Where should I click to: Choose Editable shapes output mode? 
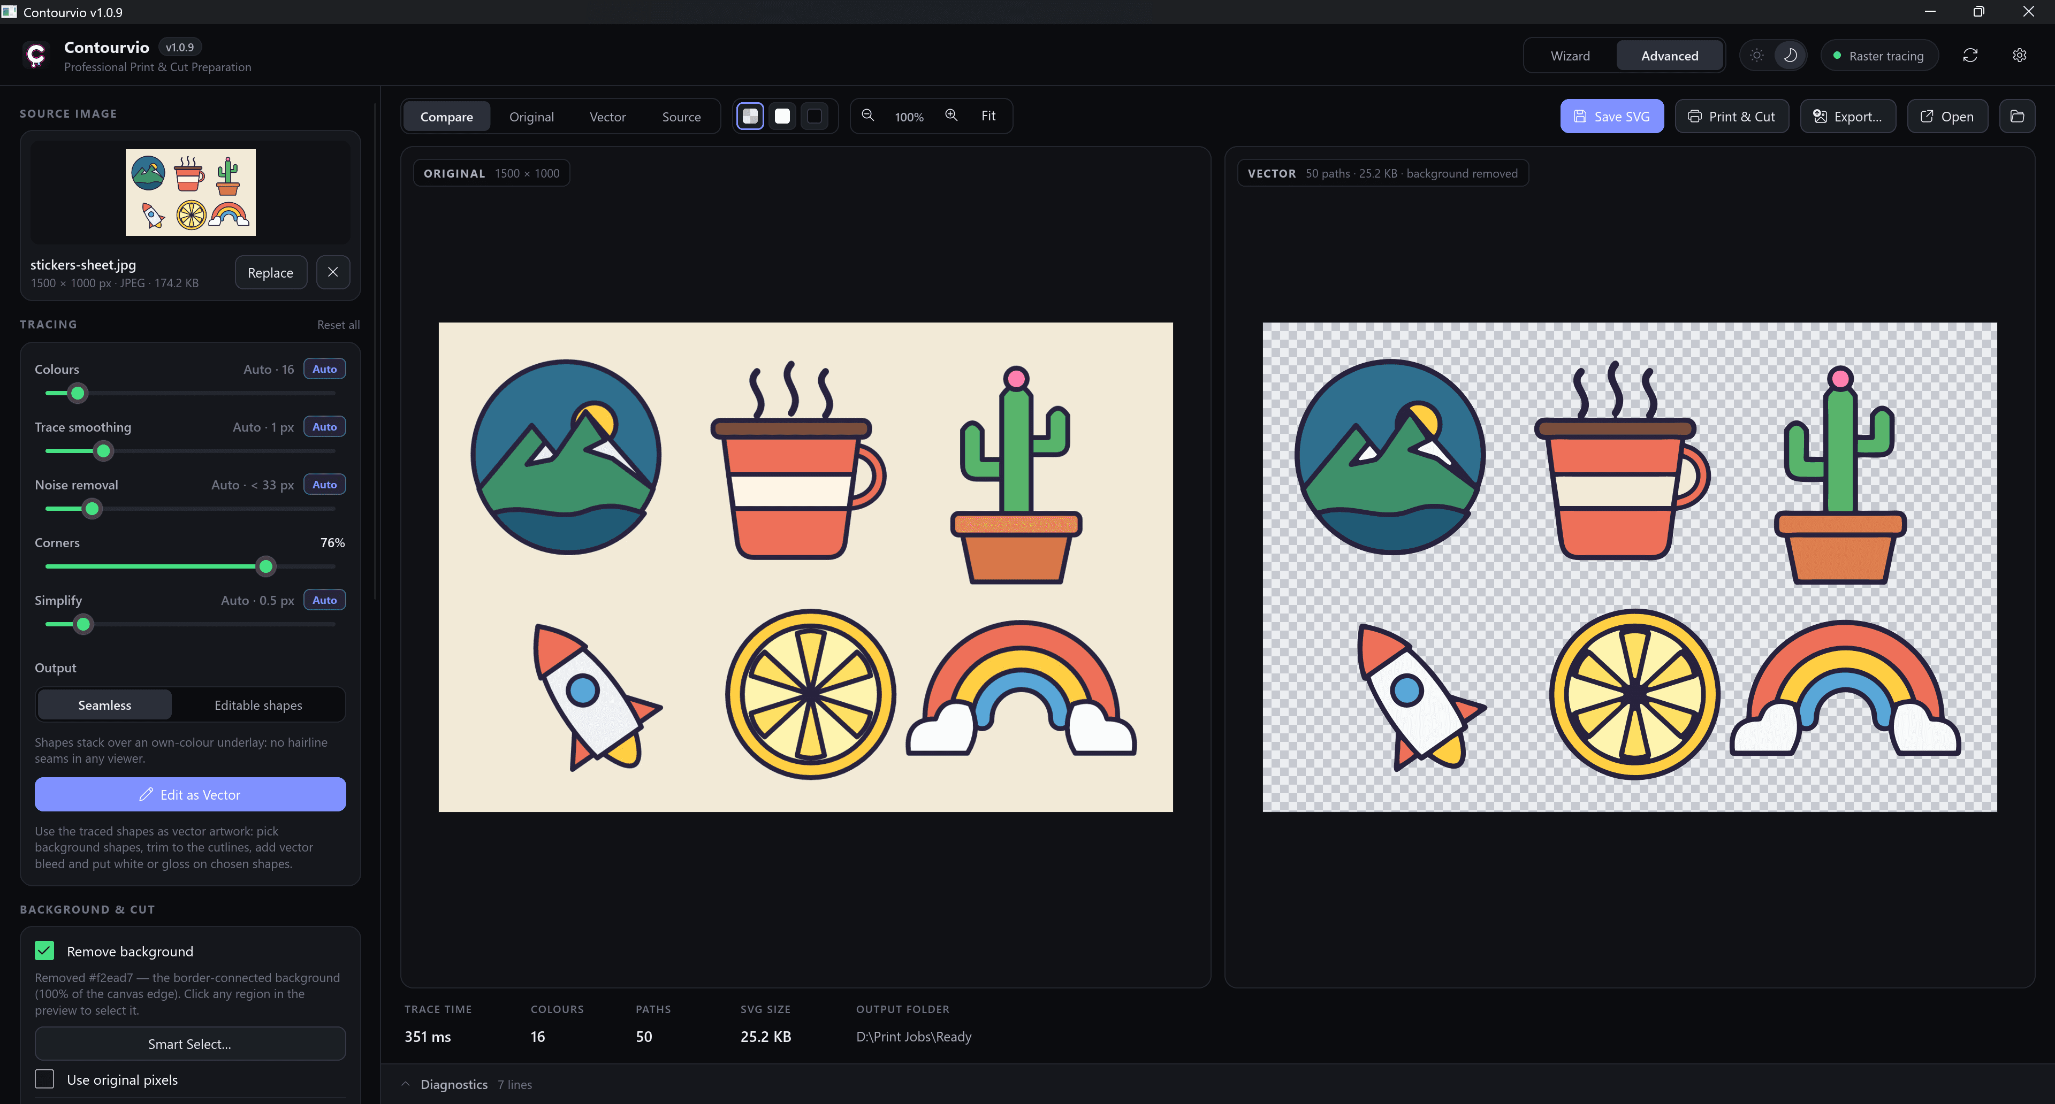click(x=258, y=706)
